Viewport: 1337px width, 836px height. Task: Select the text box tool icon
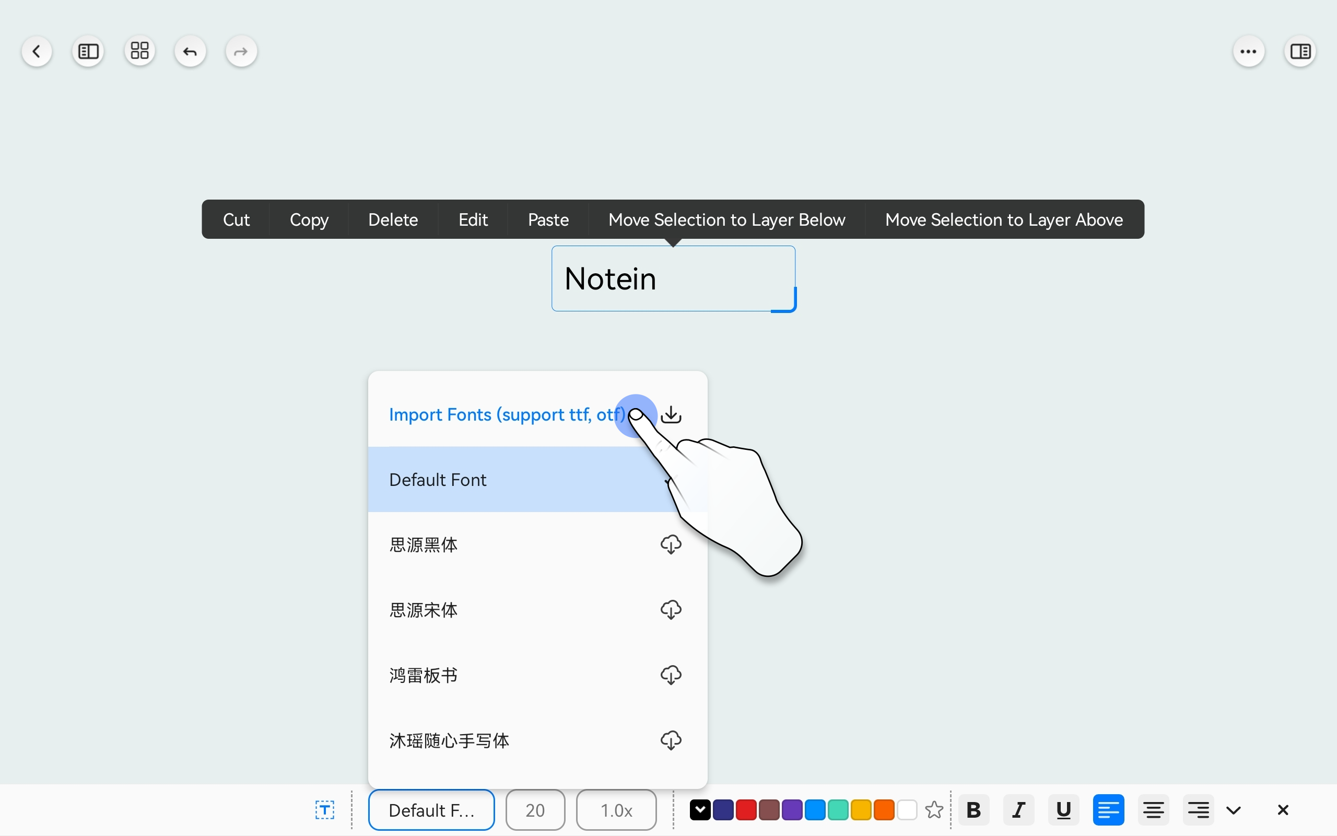point(325,810)
